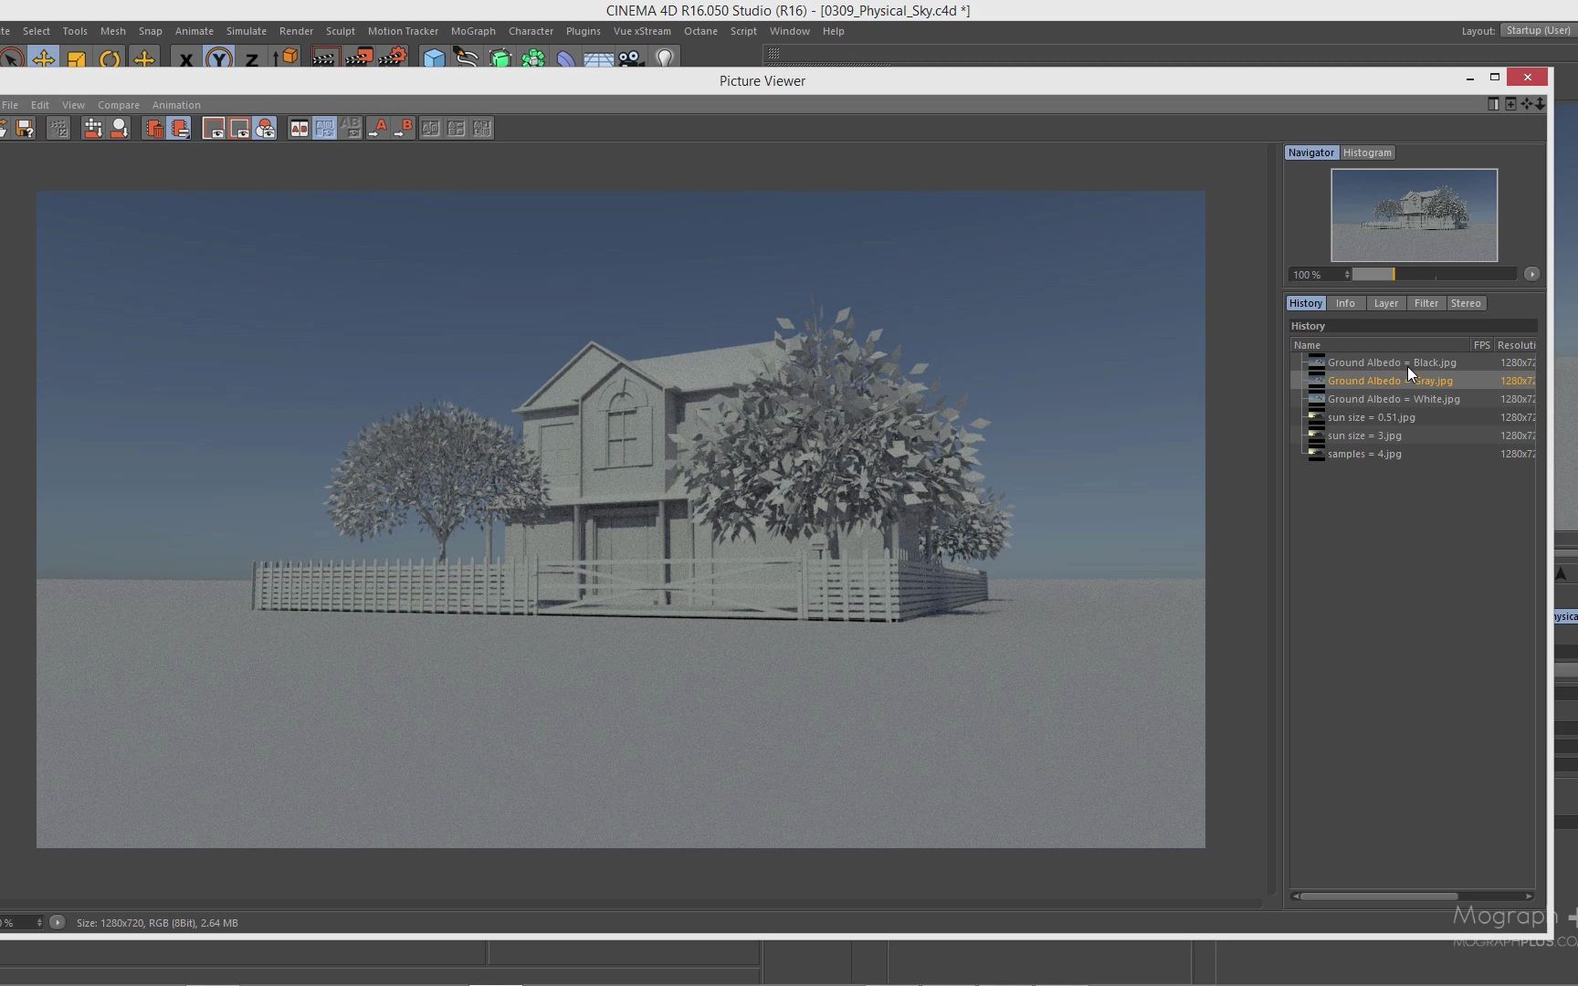Click the 100 % zoom stepper arrows

click(1347, 275)
